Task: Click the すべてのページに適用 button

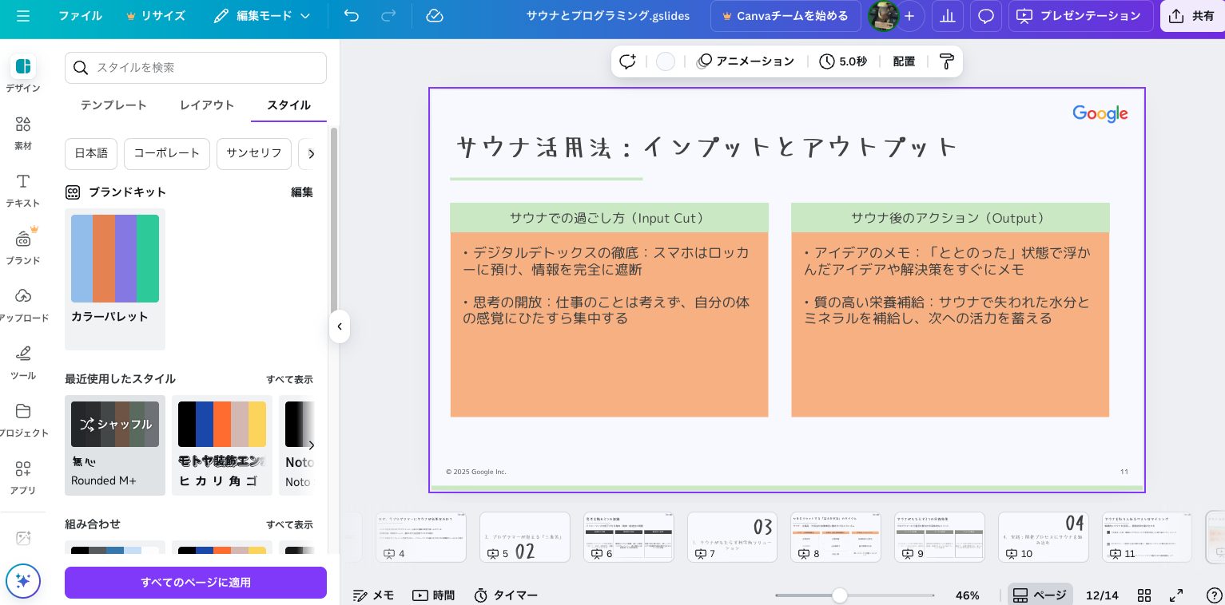Action: 196,583
